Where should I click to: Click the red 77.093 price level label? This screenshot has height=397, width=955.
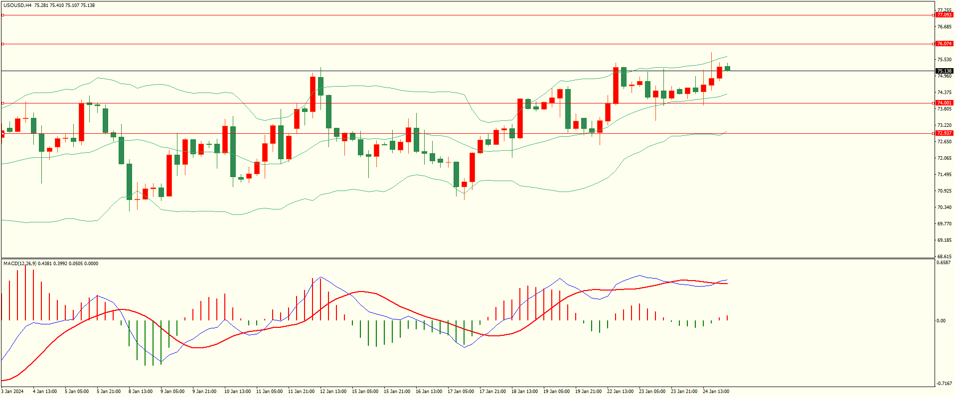pos(944,15)
